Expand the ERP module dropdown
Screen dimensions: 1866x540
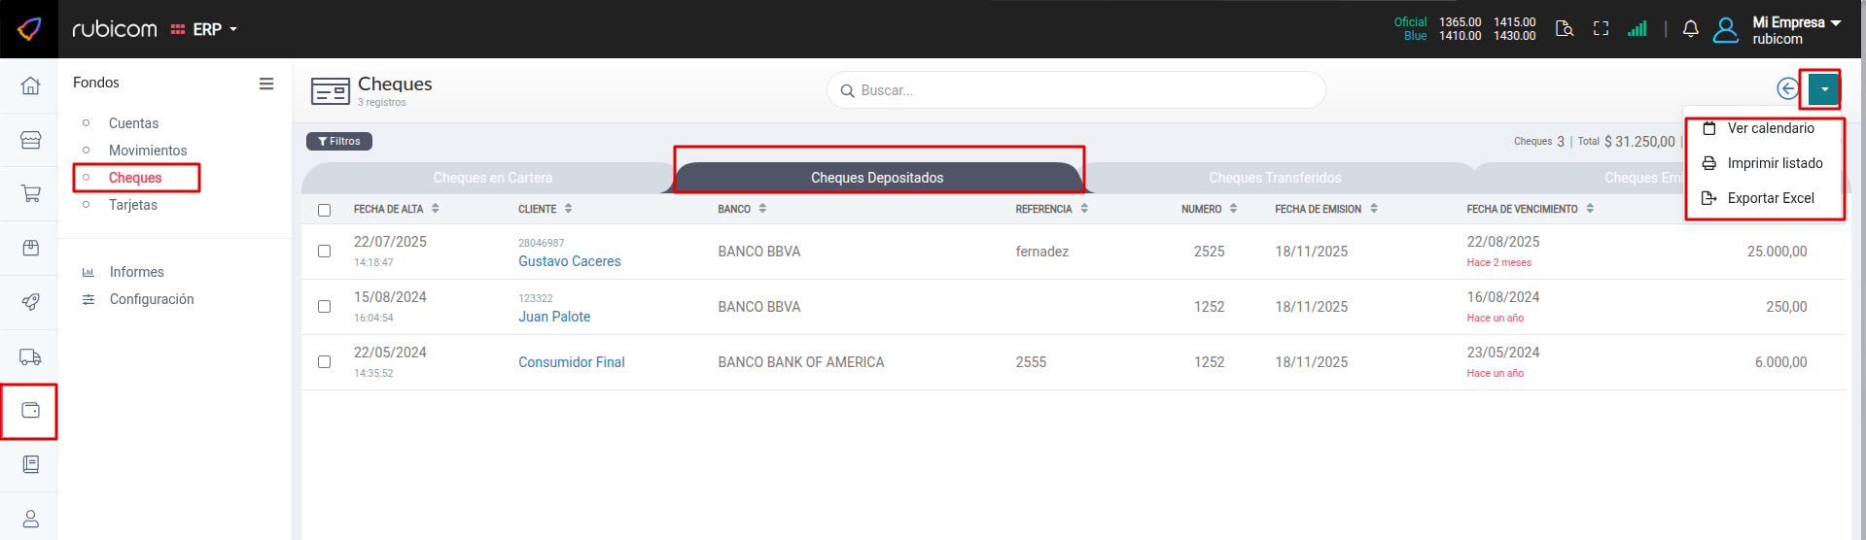206,30
